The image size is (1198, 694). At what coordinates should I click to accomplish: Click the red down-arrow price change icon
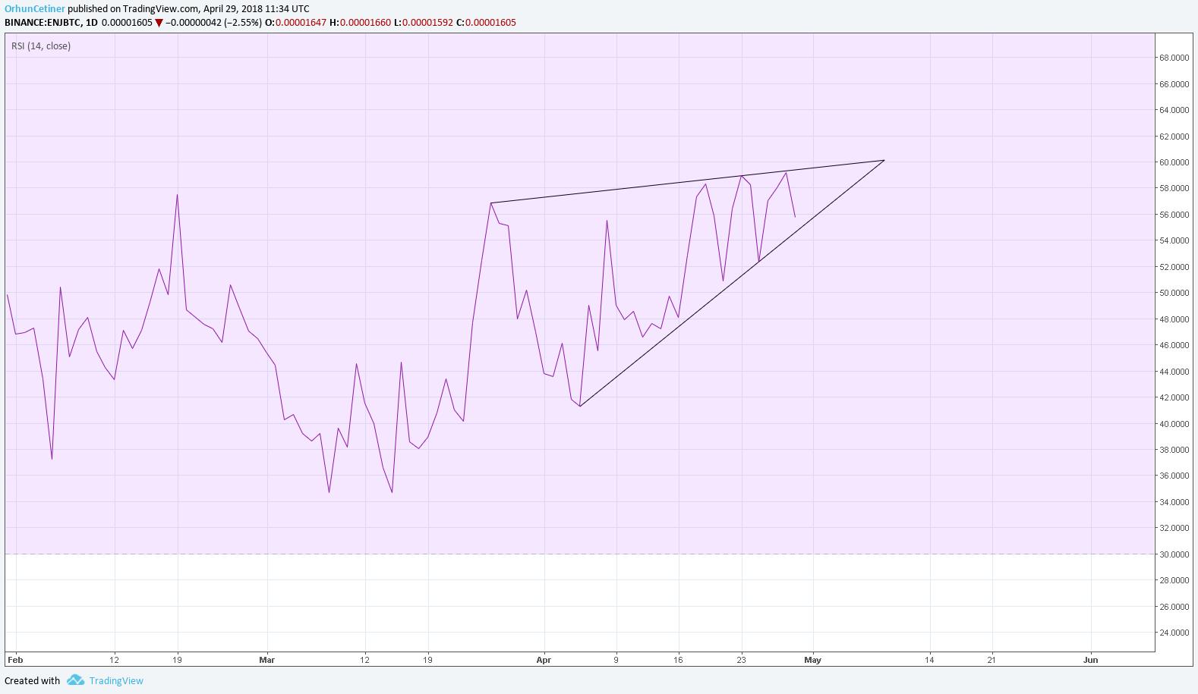pos(159,23)
